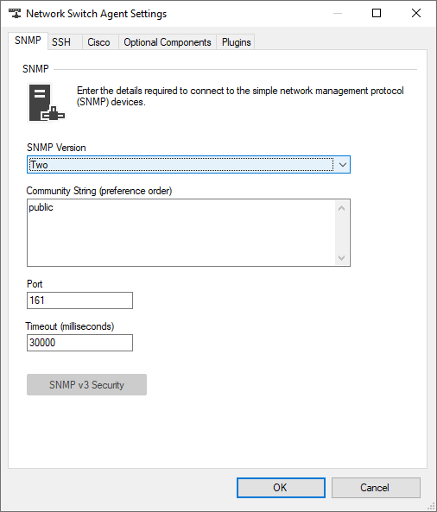This screenshot has width=437, height=512.
Task: Select the SNMP tab
Action: click(28, 41)
